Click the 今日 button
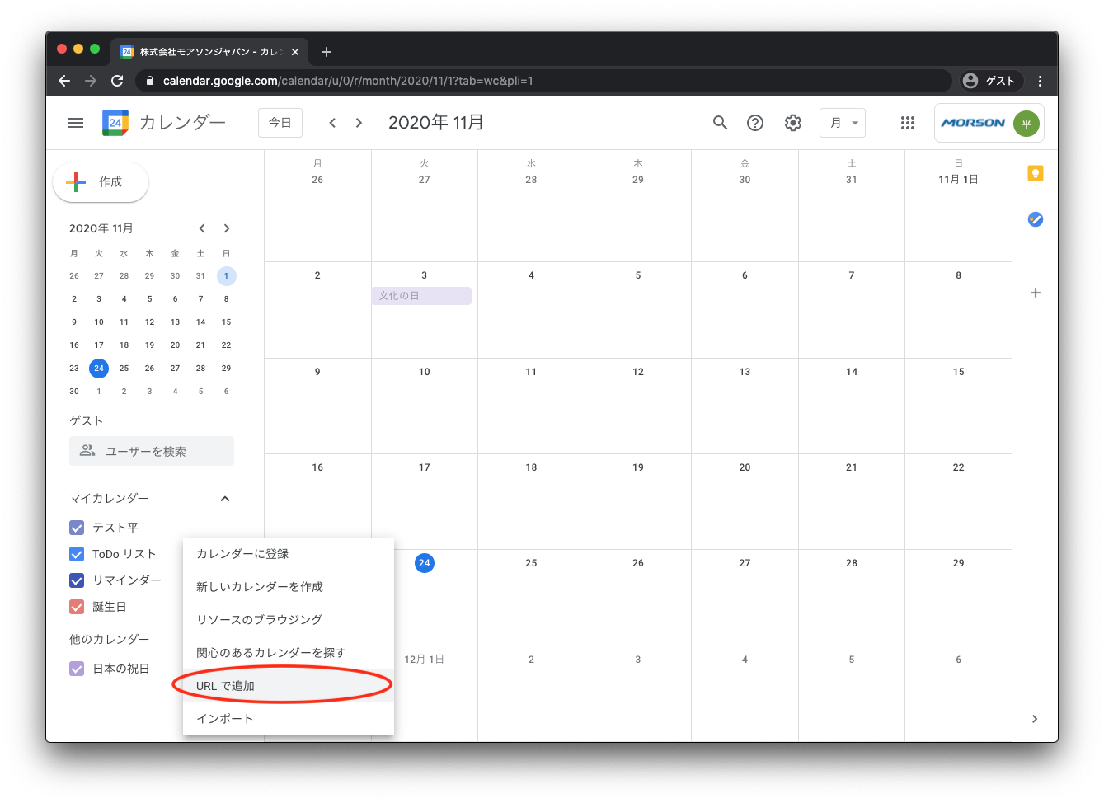 click(280, 122)
